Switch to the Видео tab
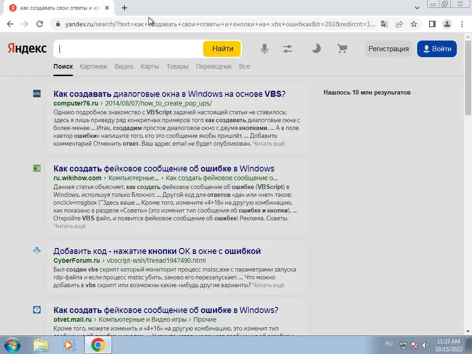The image size is (472, 354). coord(124,66)
